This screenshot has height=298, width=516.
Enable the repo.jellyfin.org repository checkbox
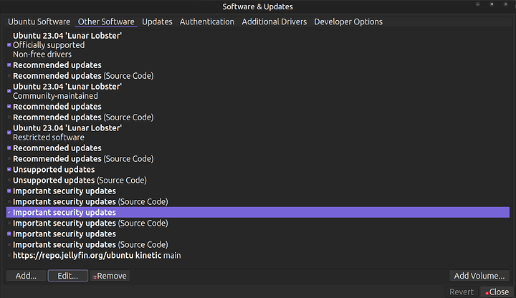[9, 256]
